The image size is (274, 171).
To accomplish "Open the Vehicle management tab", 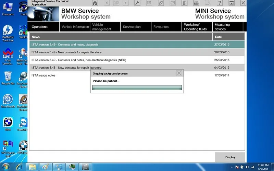I will tap(105, 27).
